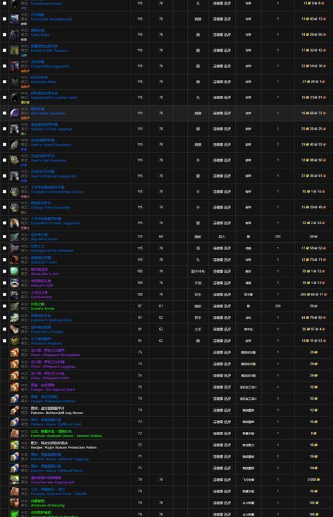Tick the Explorer's Walking Stick checkbox
The height and width of the screenshot is (517, 333).
coord(4,317)
